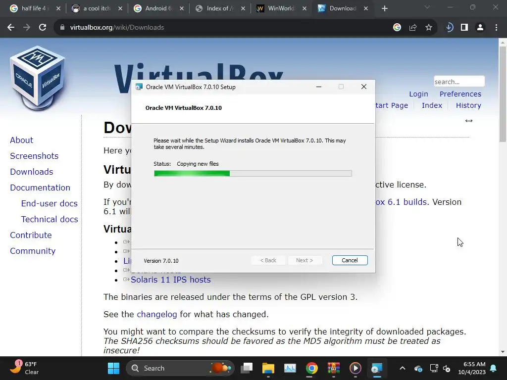Open the clock showing 6:55 AM
Screen dimensions: 507x380
(472, 368)
